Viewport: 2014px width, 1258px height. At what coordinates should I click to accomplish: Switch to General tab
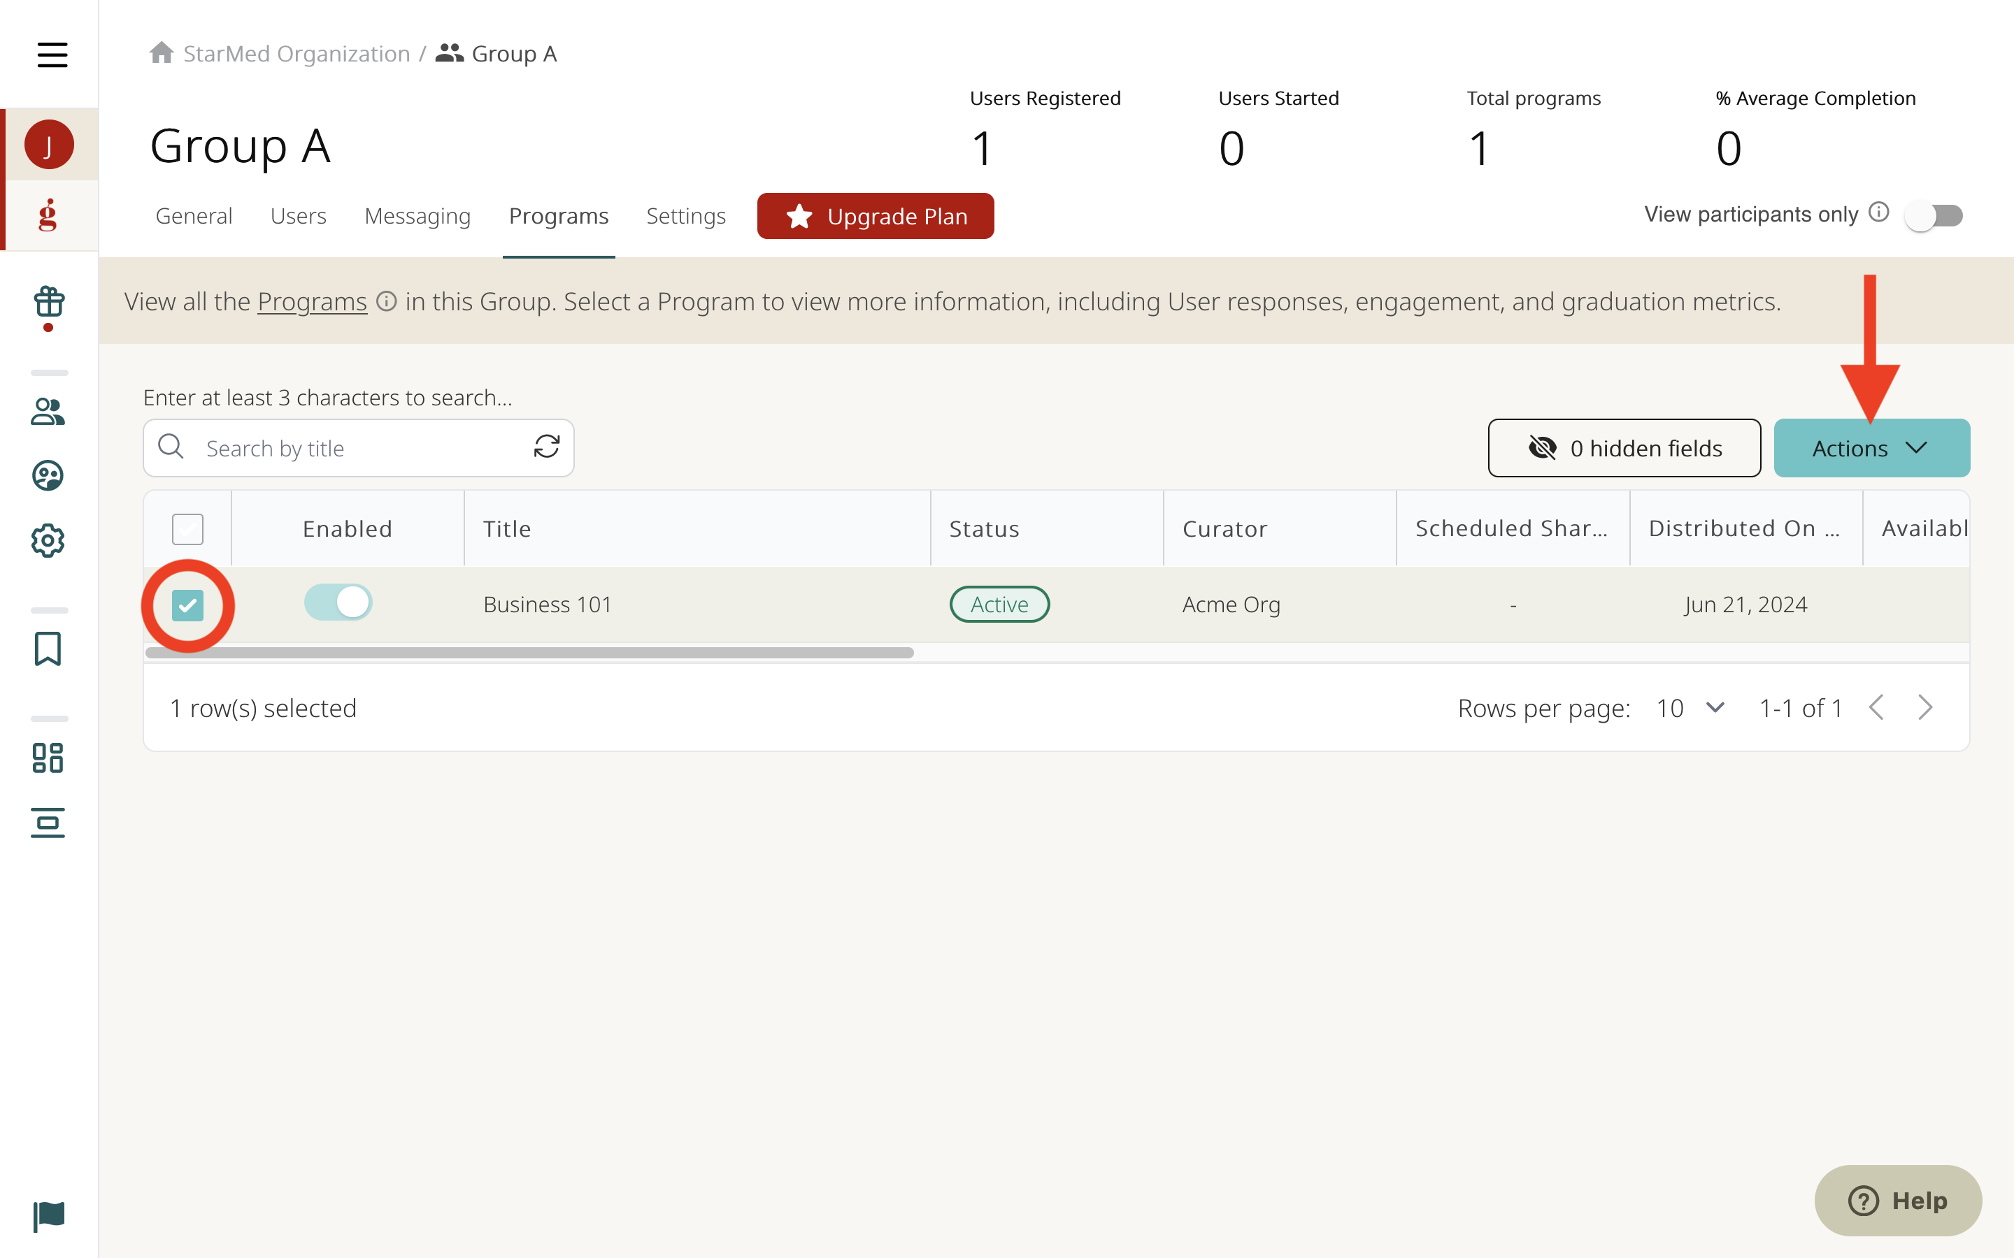[194, 217]
